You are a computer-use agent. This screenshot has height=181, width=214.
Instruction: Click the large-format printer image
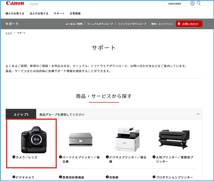pos(174,139)
